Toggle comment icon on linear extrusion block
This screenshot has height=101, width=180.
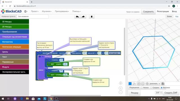tap(40, 53)
